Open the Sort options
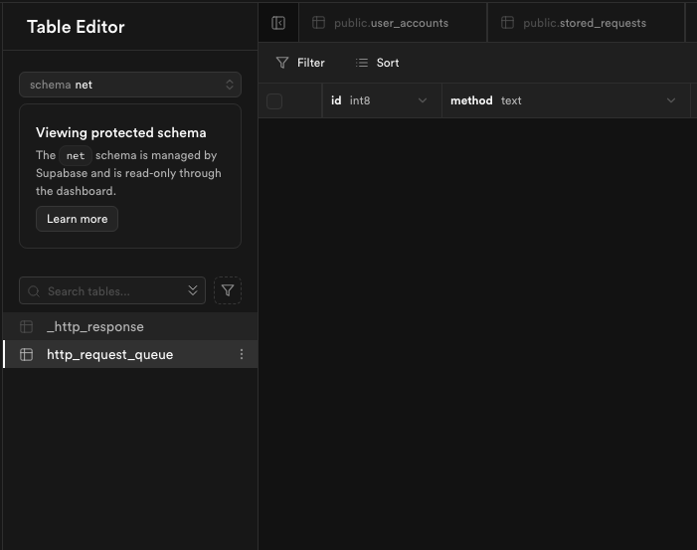The width and height of the screenshot is (697, 550). pos(377,63)
